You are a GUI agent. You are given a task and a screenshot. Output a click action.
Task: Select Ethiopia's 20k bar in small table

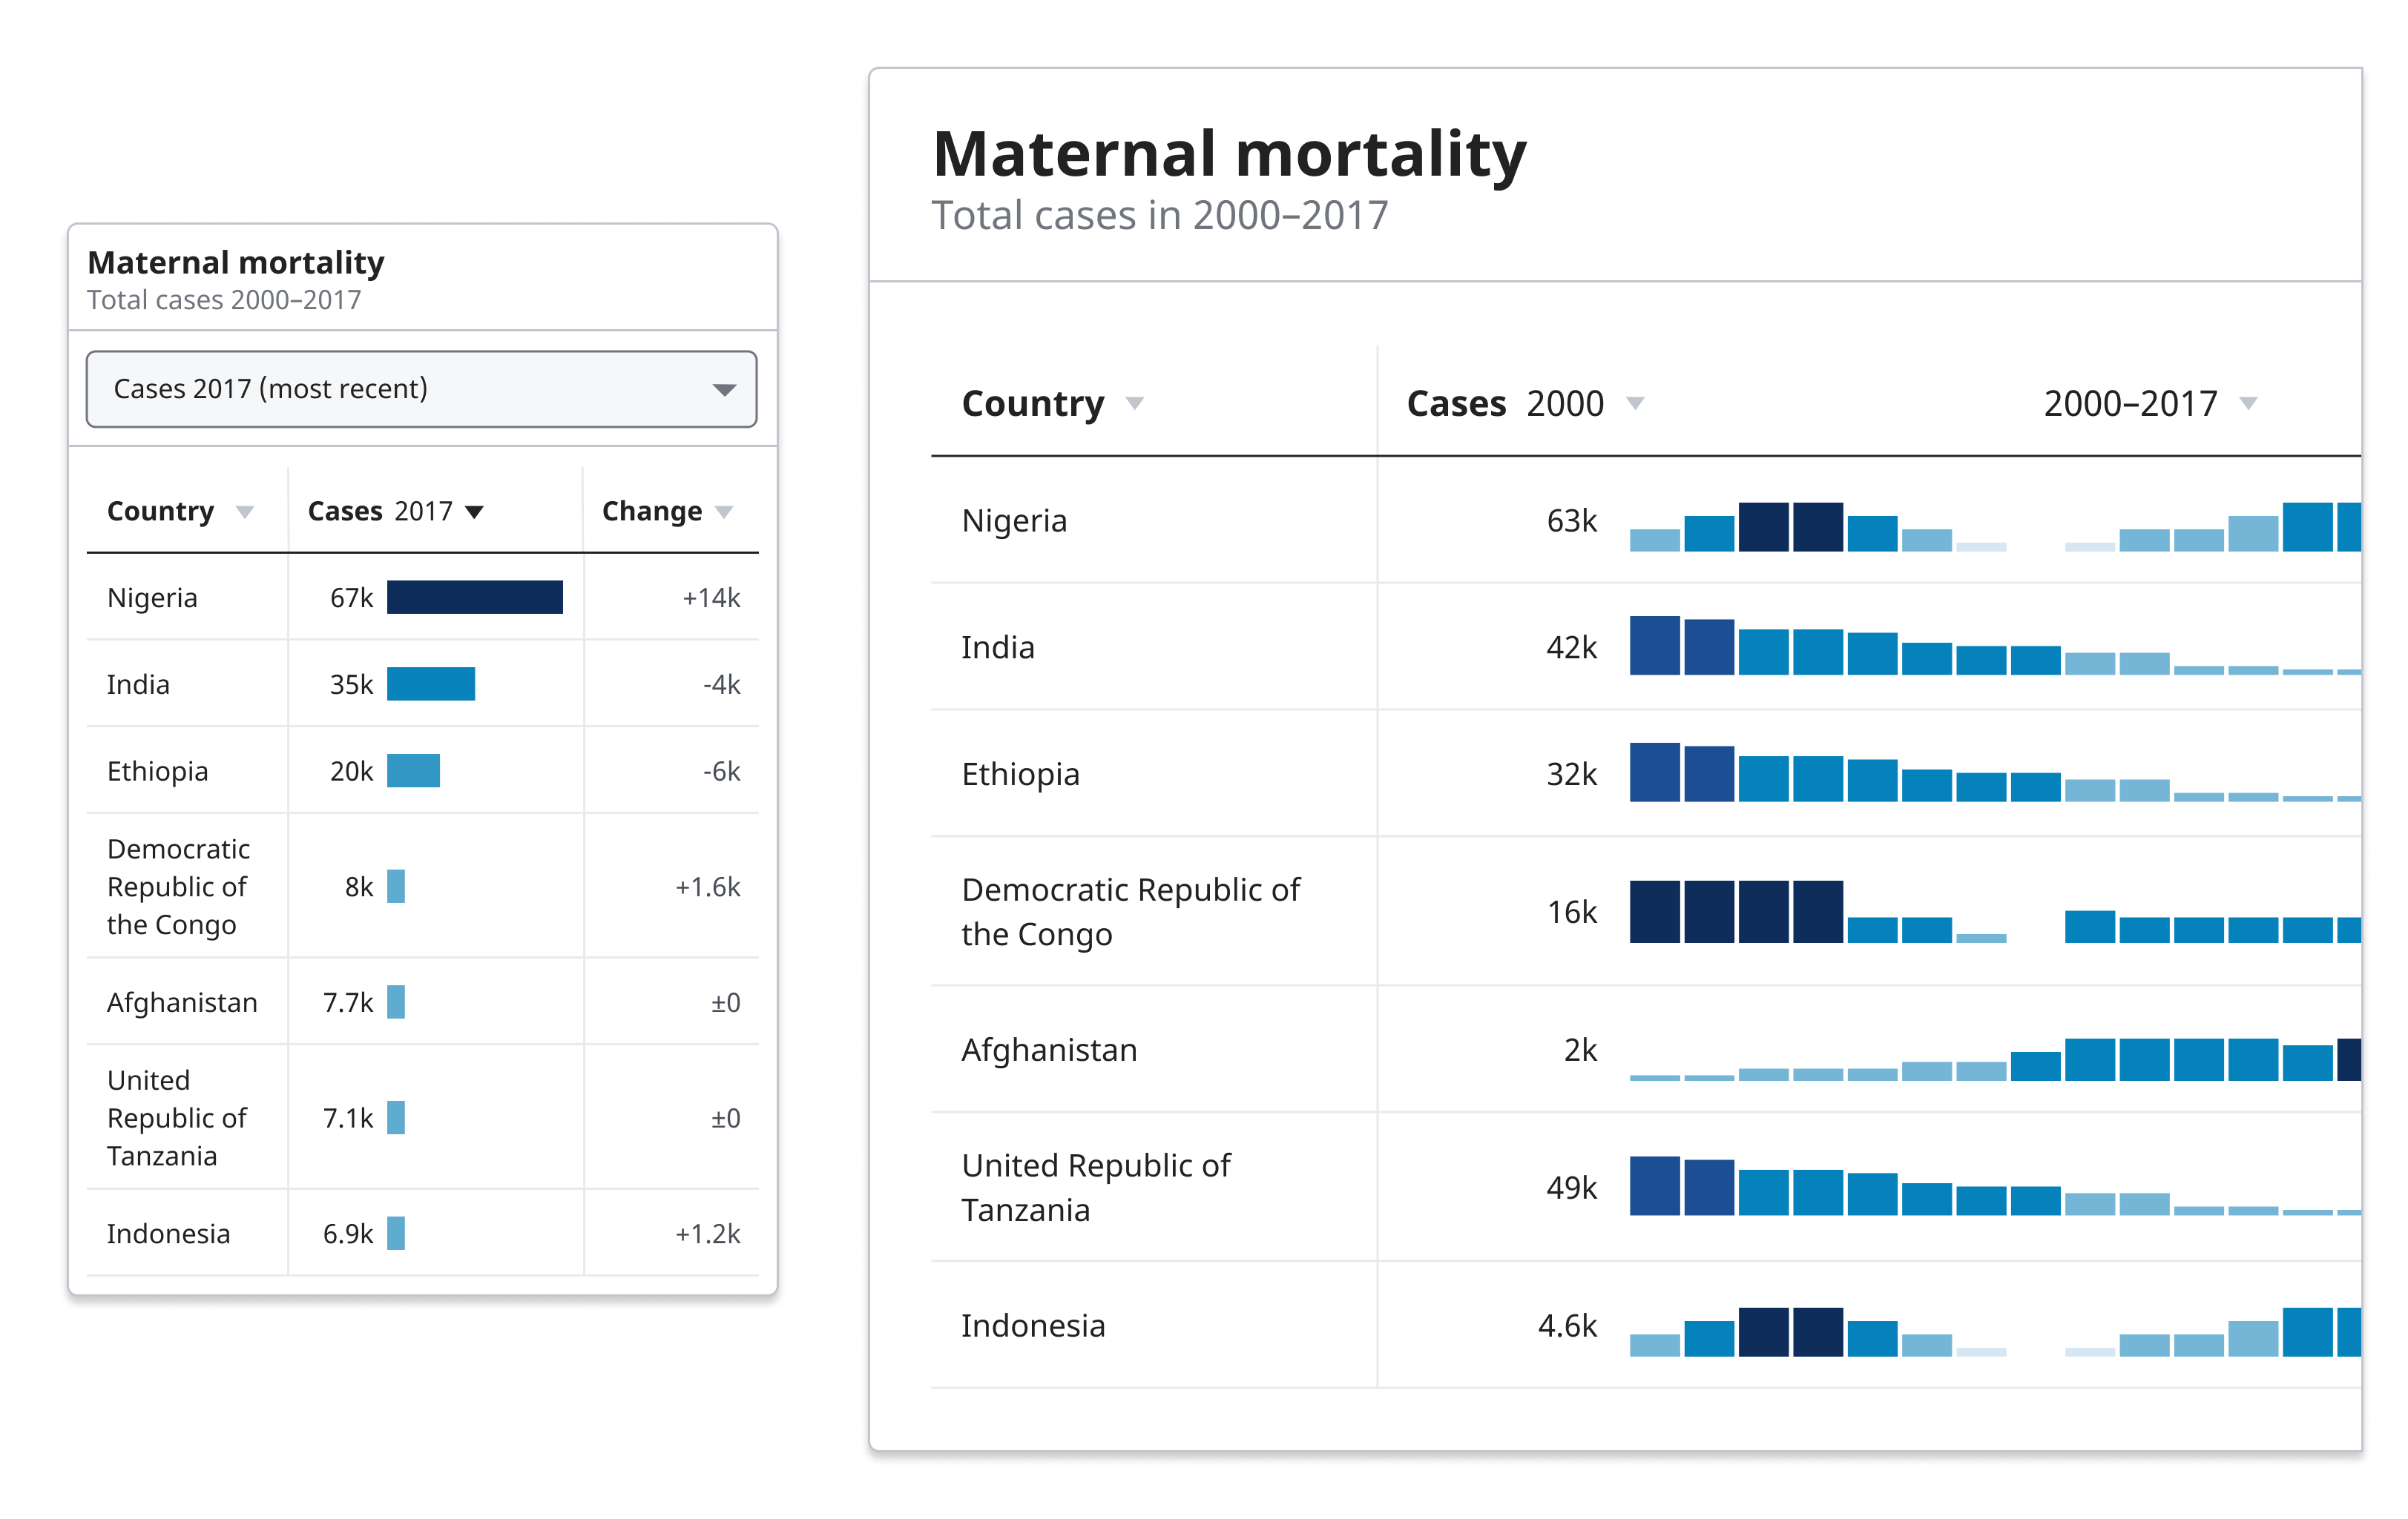click(413, 772)
